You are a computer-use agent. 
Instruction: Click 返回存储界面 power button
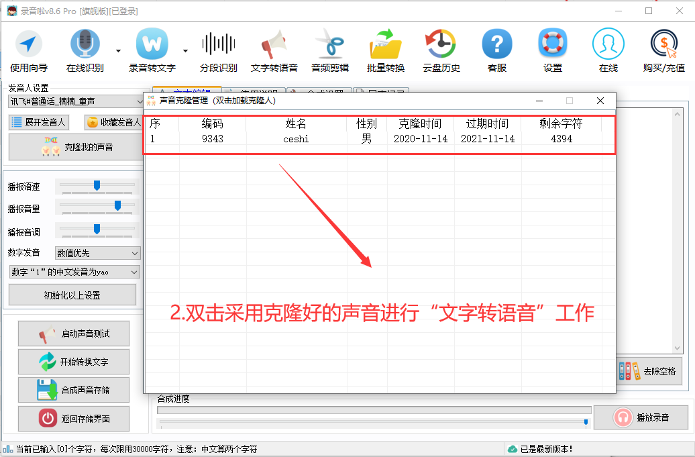point(74,419)
